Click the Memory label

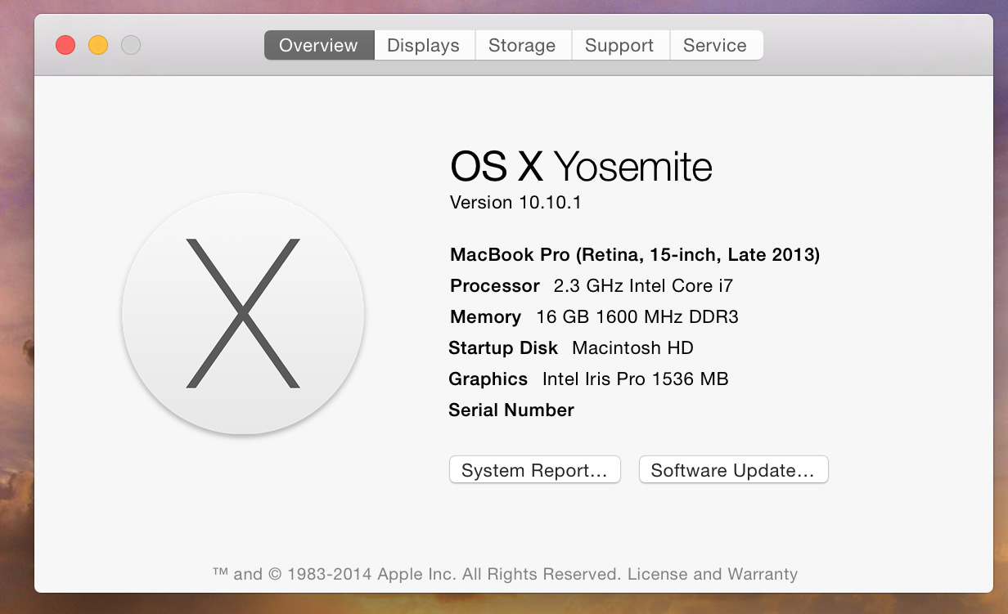486,317
